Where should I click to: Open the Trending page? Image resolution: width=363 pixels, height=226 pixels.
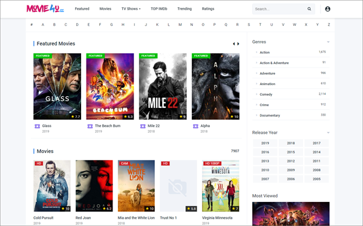click(185, 9)
